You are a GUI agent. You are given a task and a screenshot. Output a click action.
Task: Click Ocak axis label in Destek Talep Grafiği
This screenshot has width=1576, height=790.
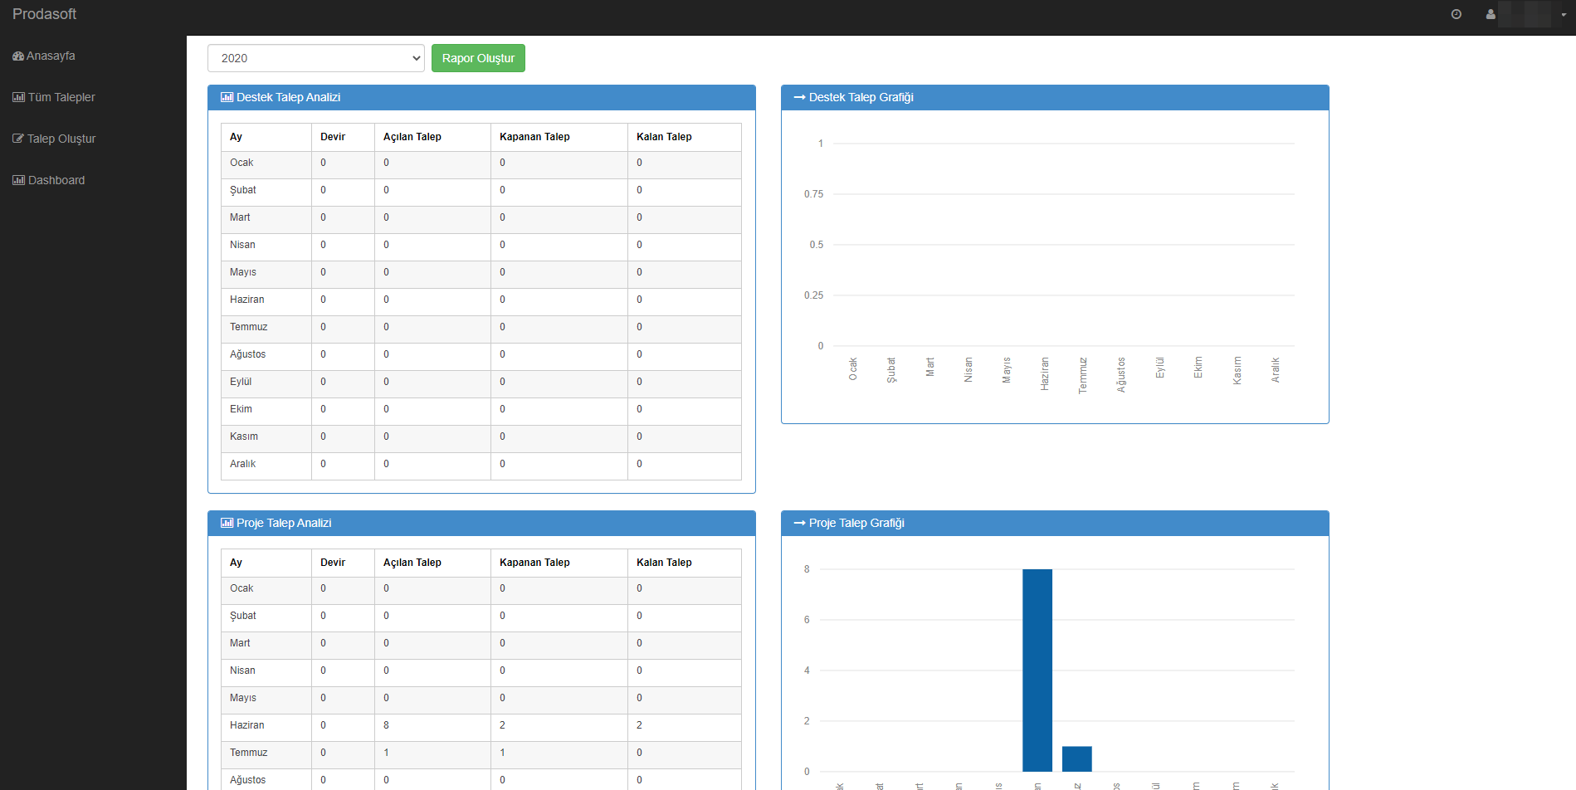pos(852,369)
